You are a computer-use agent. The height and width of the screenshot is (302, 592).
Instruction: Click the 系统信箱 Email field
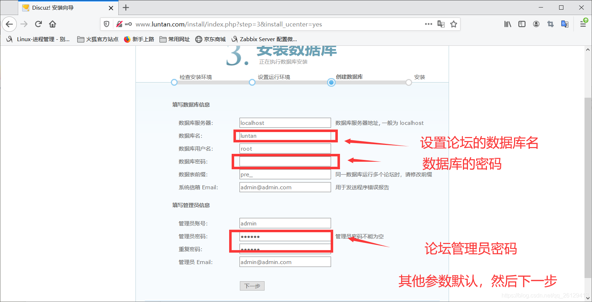pos(285,187)
